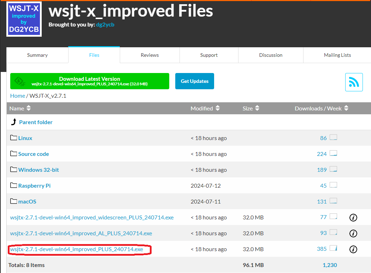Screen dimensions: 371x273
Task: Click the 86 downloads count for Linux
Action: coord(323,138)
